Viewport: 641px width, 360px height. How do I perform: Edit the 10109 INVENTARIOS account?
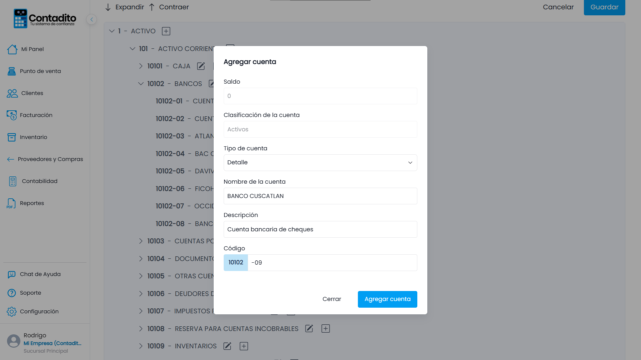coord(227,346)
